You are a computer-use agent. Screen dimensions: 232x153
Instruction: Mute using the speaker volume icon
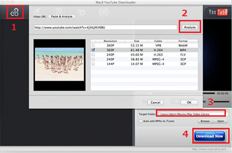[x=205, y=101]
